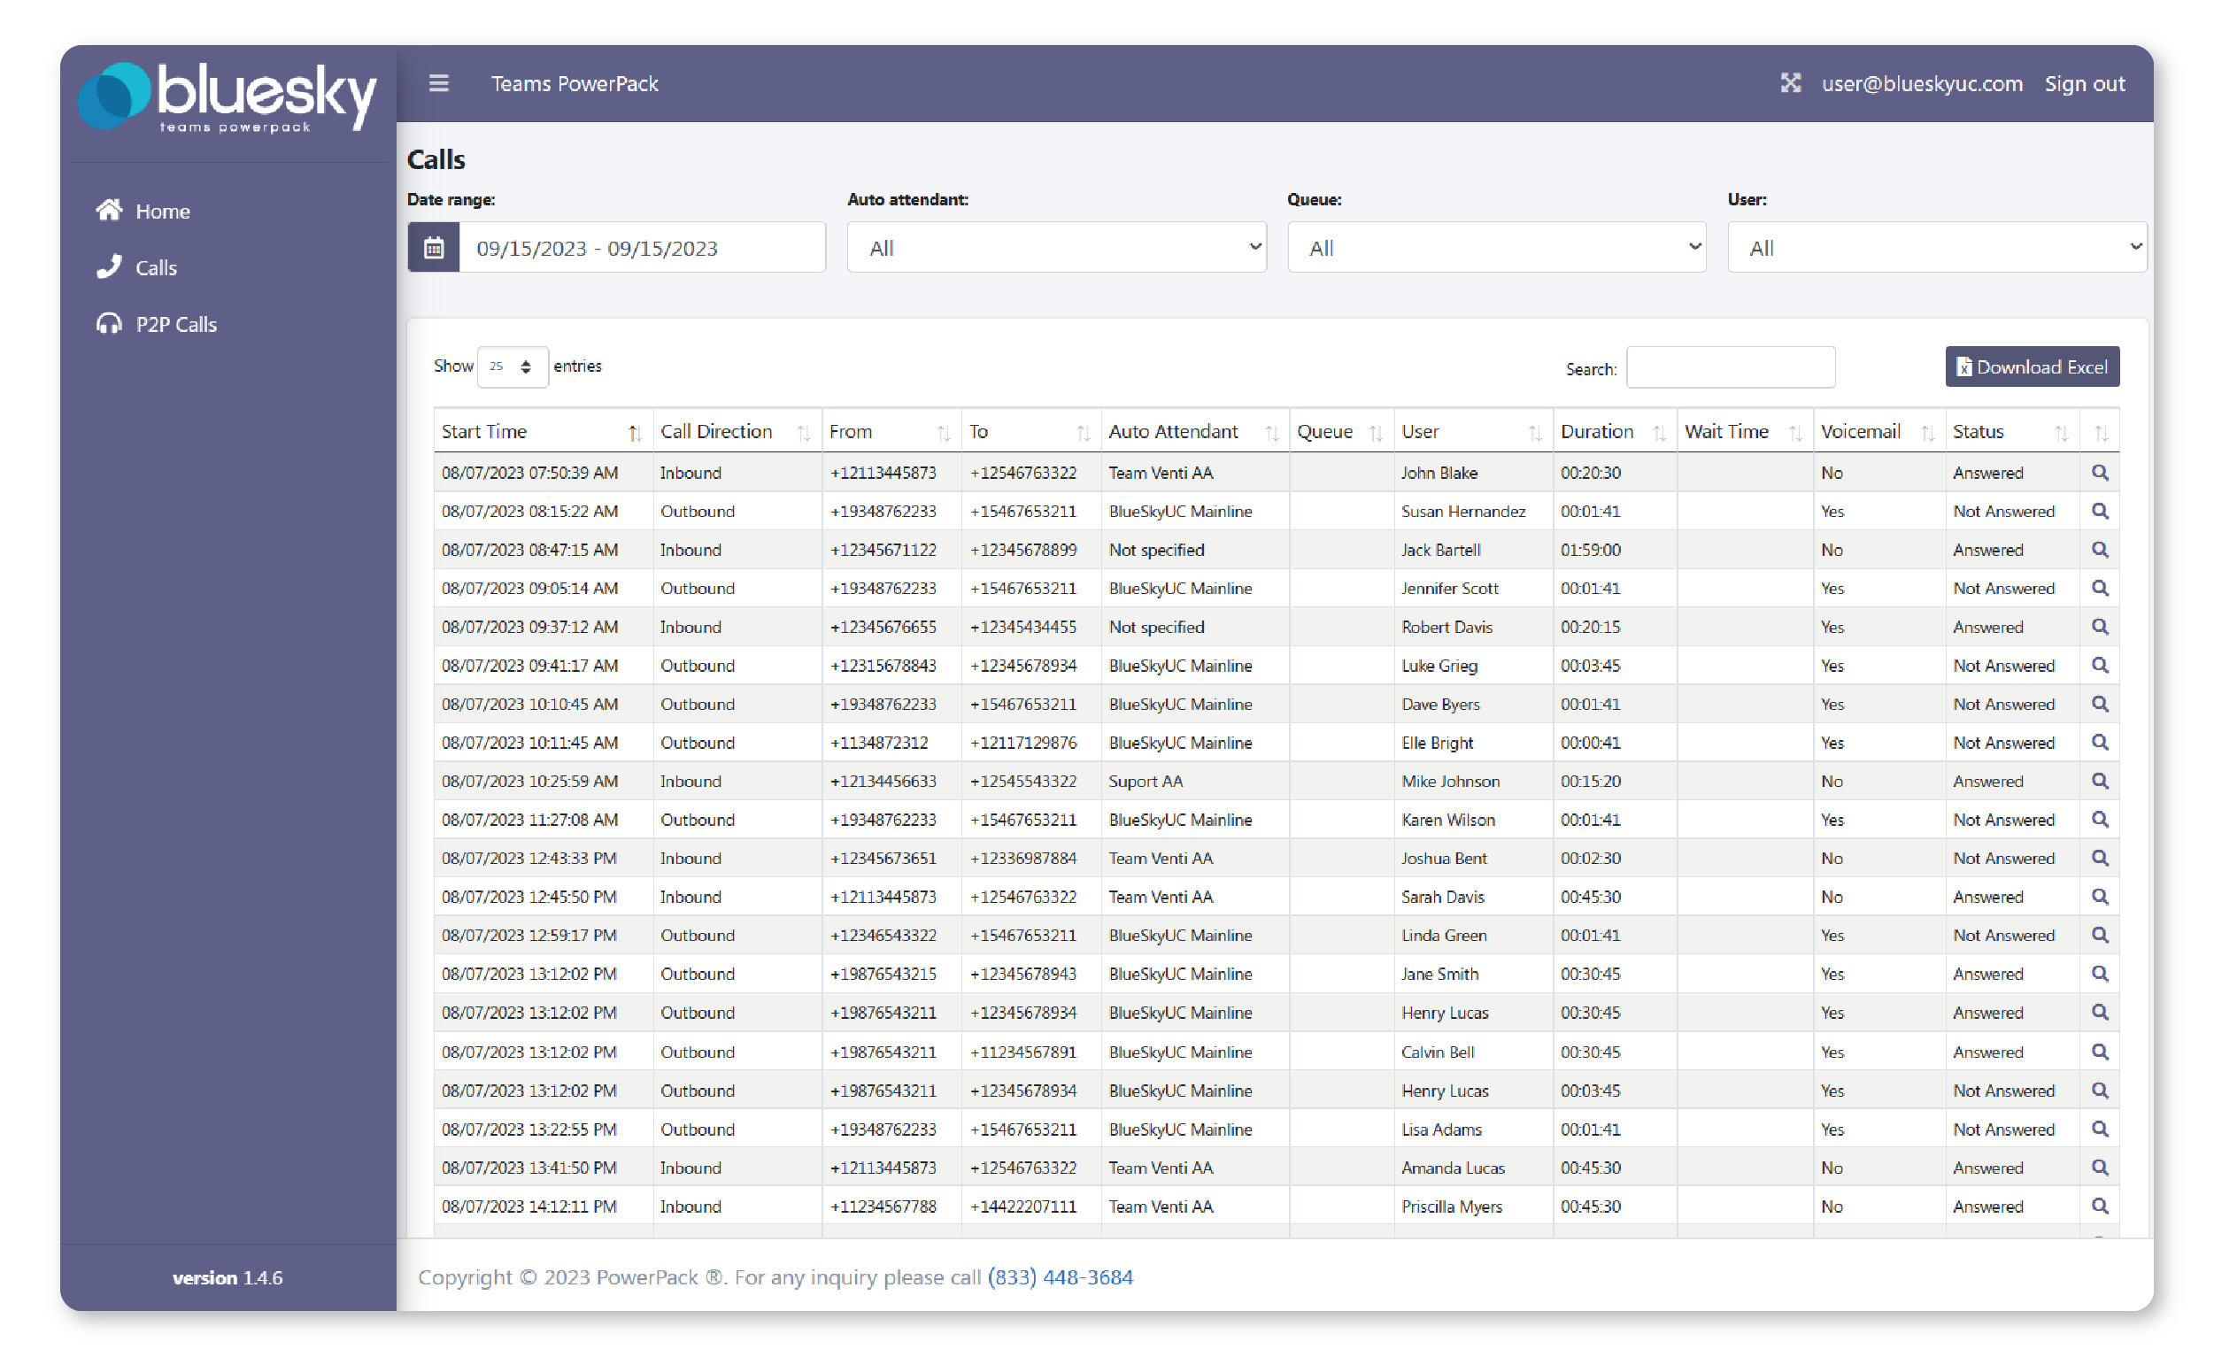Screen dimensions: 2214x1357
Task: Click the date range text field
Action: point(642,248)
